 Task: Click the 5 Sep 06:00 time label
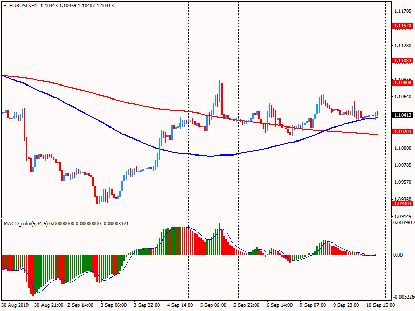(x=213, y=305)
